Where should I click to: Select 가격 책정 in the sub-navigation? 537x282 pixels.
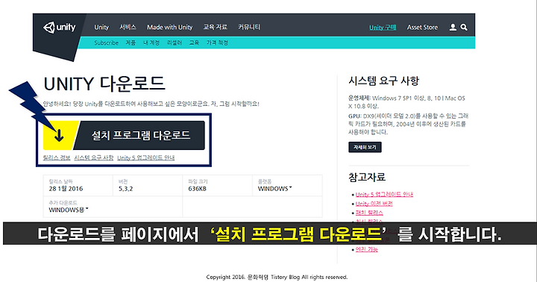217,43
